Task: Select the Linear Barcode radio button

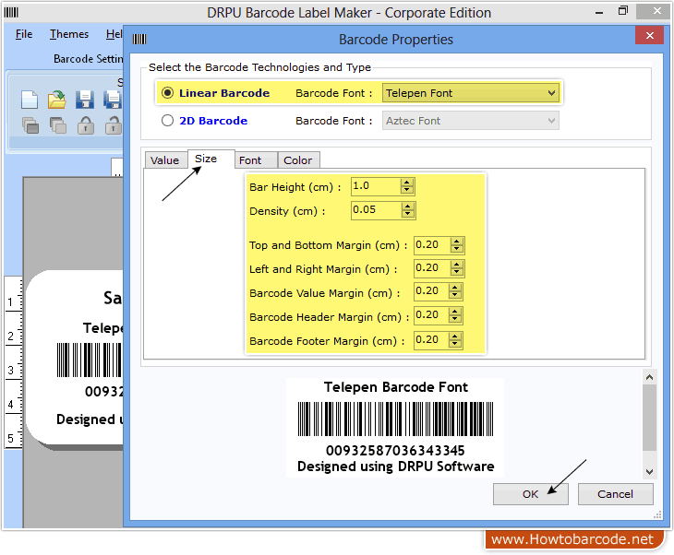Action: 167,93
